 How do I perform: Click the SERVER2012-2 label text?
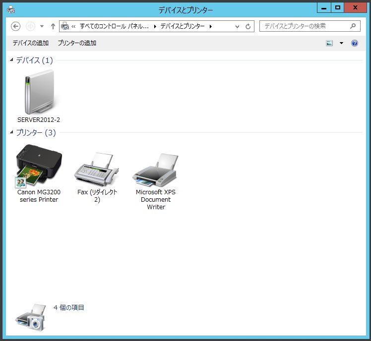coord(39,120)
